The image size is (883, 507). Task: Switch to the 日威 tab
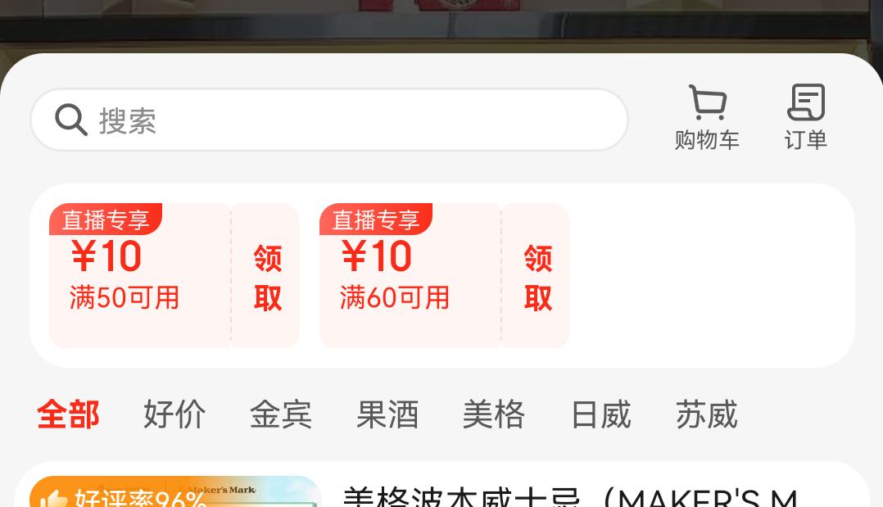[x=600, y=414]
